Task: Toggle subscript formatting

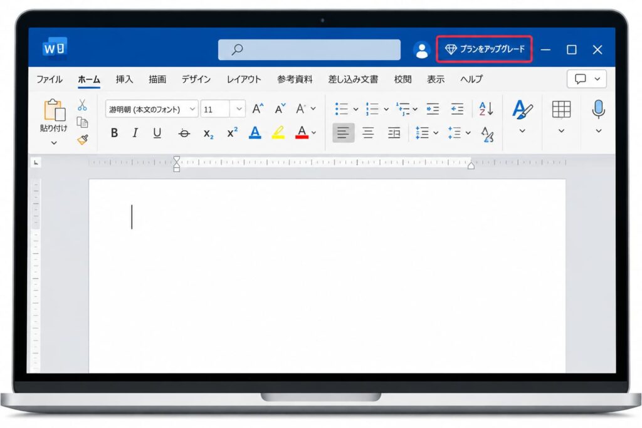Action: [x=208, y=133]
